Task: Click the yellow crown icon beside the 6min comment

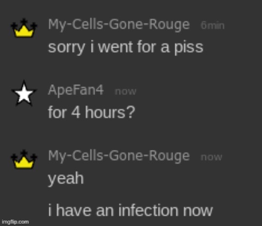Action: point(24,28)
